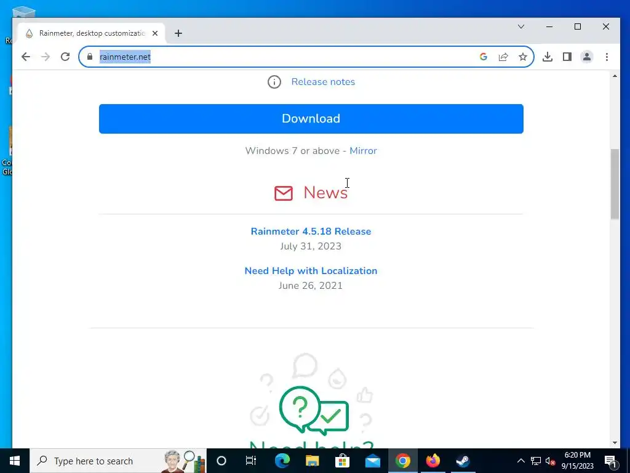The width and height of the screenshot is (630, 473).
Task: Open the tab search dropdown
Action: click(x=521, y=26)
